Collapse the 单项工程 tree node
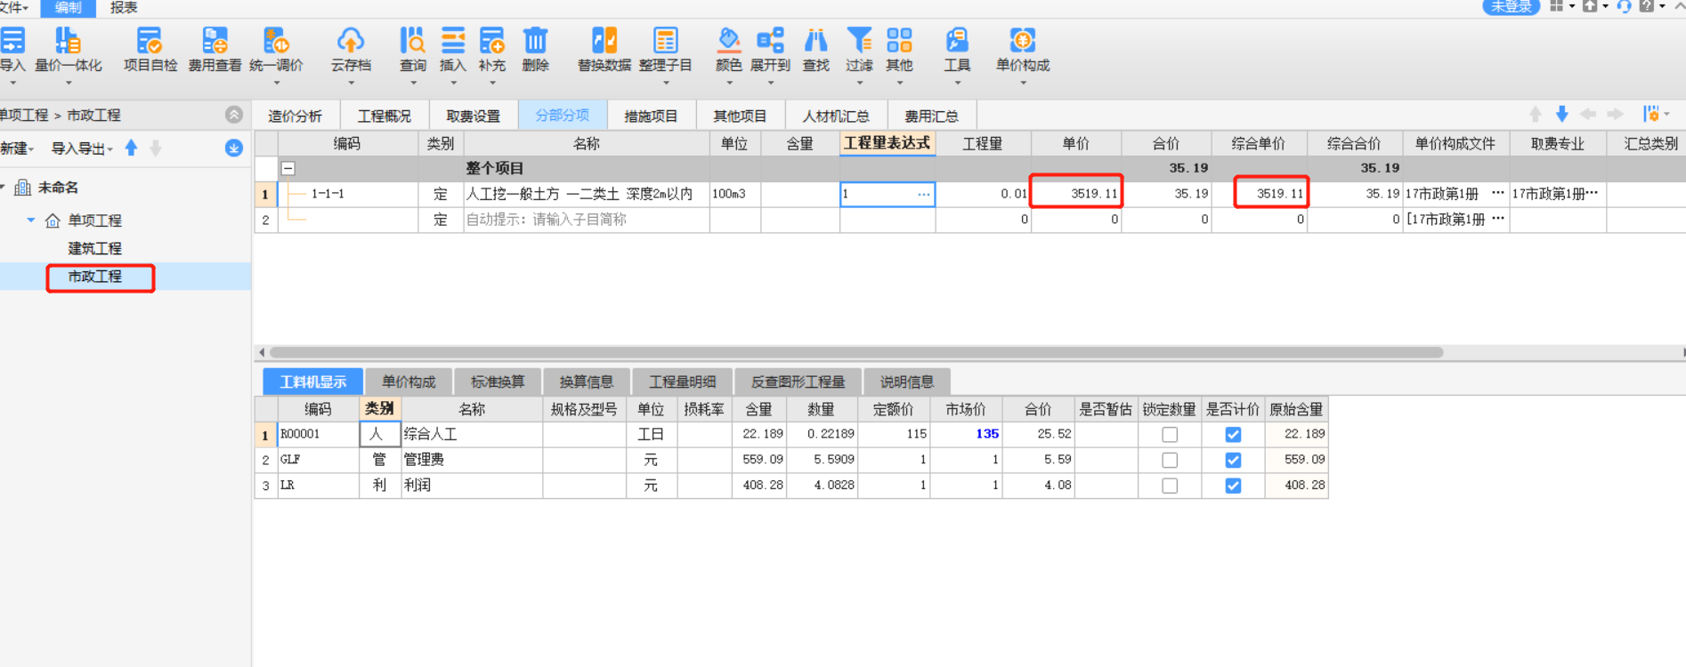The image size is (1686, 667). point(30,220)
